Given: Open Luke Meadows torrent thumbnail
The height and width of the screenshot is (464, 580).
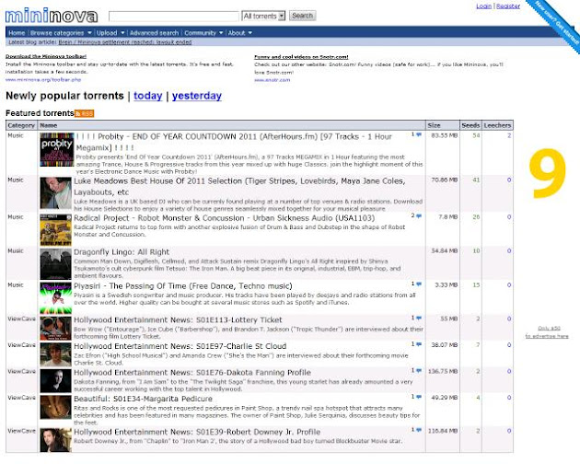Looking at the screenshot, I should [55, 192].
